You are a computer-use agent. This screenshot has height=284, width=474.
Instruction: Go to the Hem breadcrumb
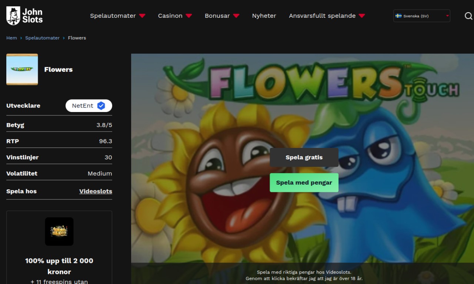pyautogui.click(x=11, y=38)
